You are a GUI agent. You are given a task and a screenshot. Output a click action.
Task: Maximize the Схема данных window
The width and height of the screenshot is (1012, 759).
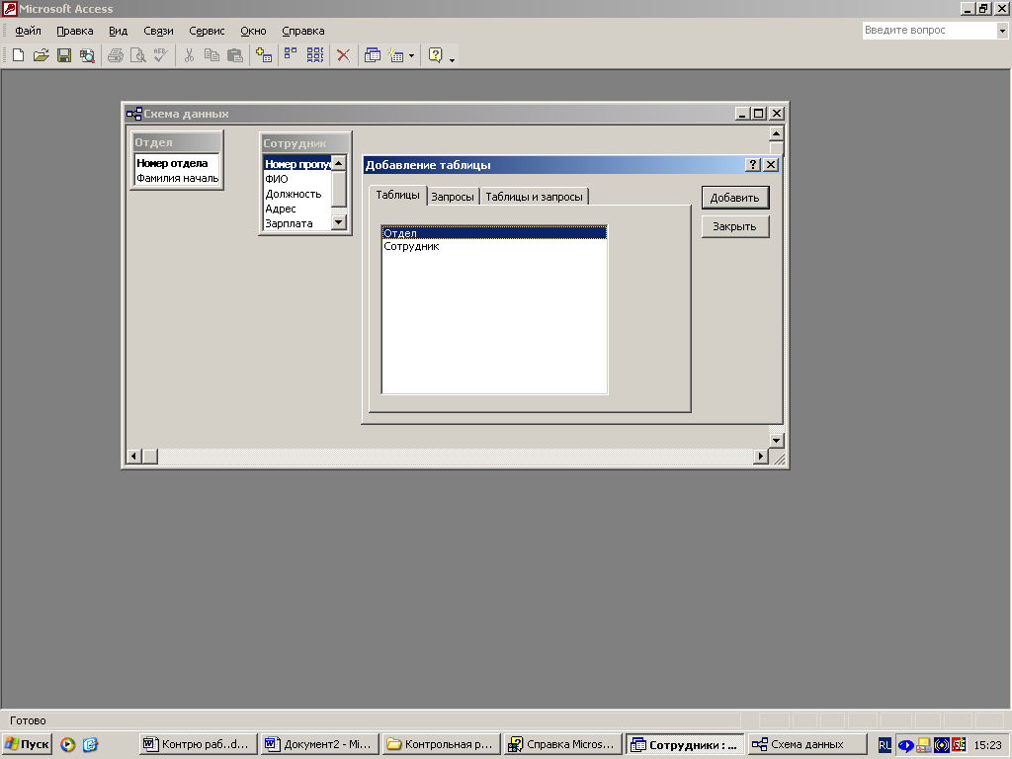pyautogui.click(x=759, y=114)
